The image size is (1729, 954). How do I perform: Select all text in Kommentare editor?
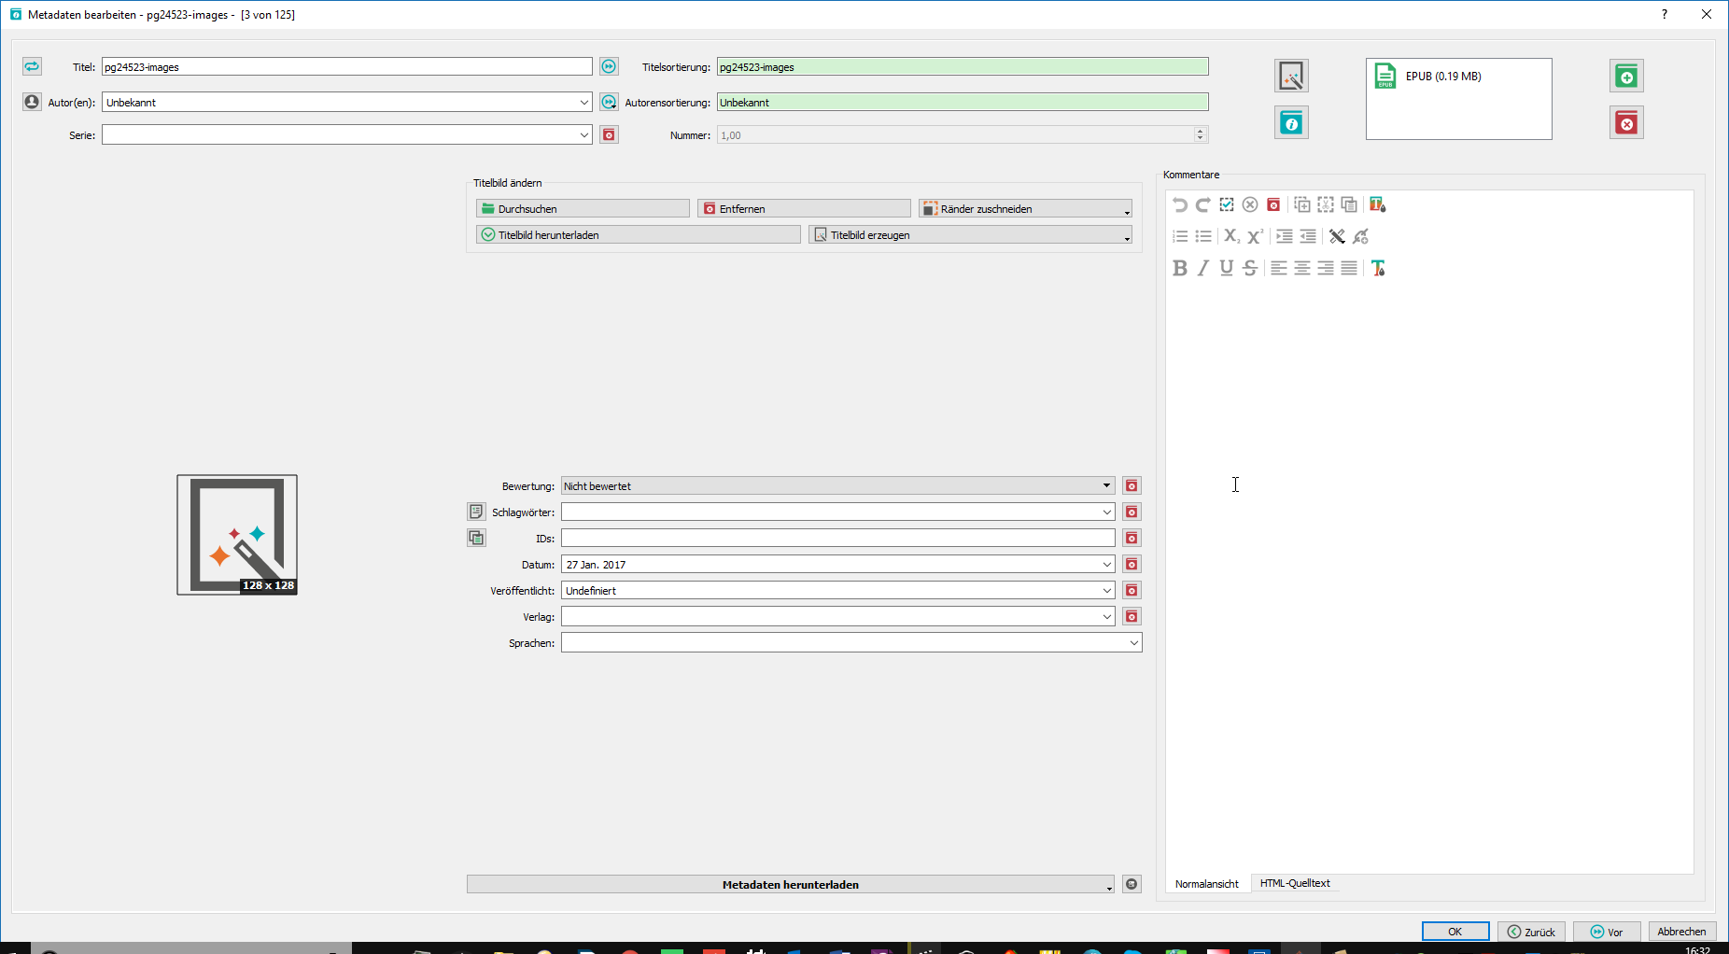(x=1227, y=204)
